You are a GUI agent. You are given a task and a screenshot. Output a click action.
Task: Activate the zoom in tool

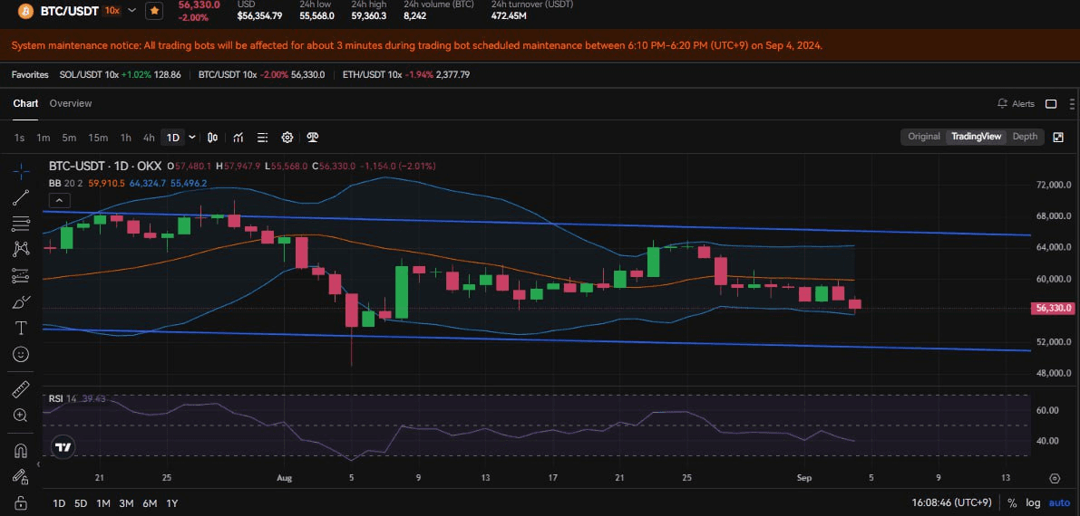coord(21,416)
